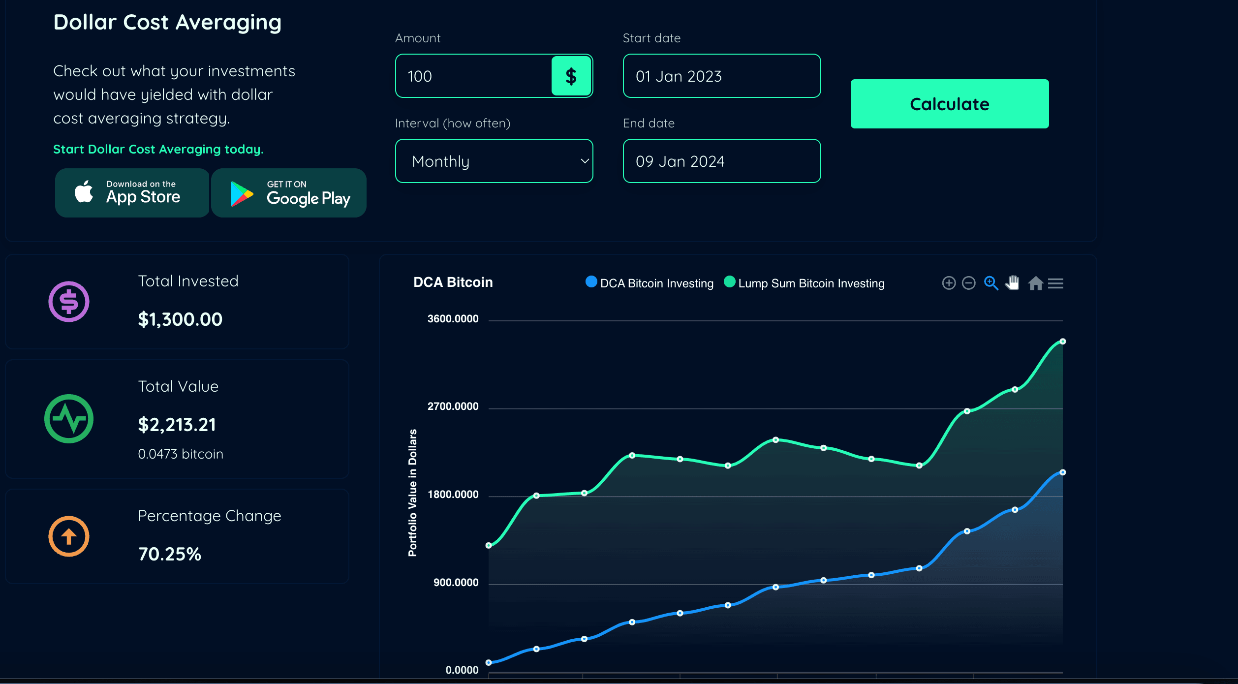Click the first blue DCA data point
Image resolution: width=1238 pixels, height=684 pixels.
point(489,663)
